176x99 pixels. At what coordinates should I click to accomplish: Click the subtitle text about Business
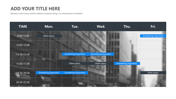47,13
